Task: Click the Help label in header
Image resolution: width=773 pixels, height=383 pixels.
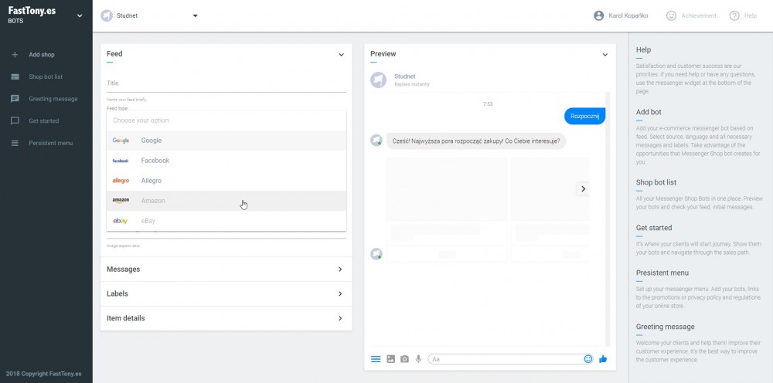Action: click(x=751, y=15)
